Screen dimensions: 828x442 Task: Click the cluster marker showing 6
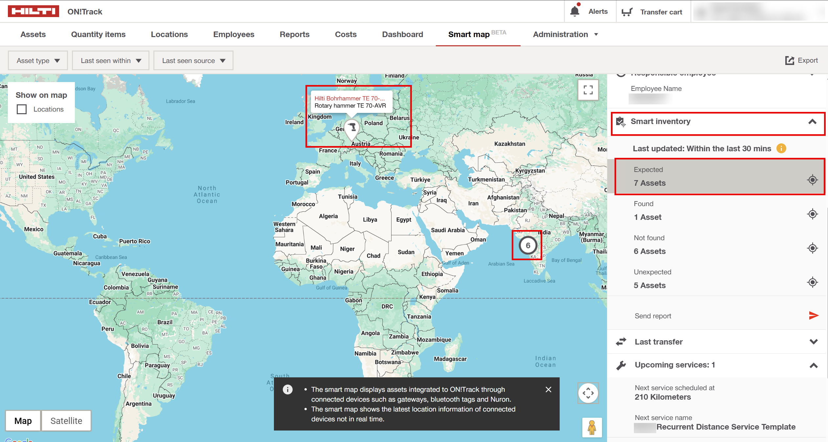pos(528,245)
